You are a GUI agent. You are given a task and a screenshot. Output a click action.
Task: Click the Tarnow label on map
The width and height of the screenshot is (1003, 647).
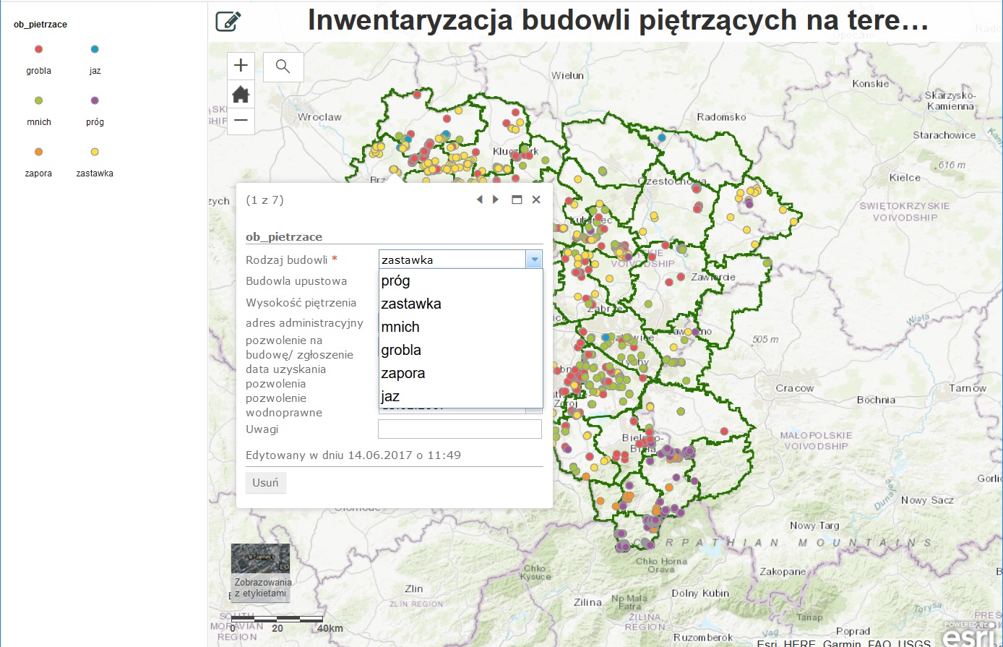(968, 388)
